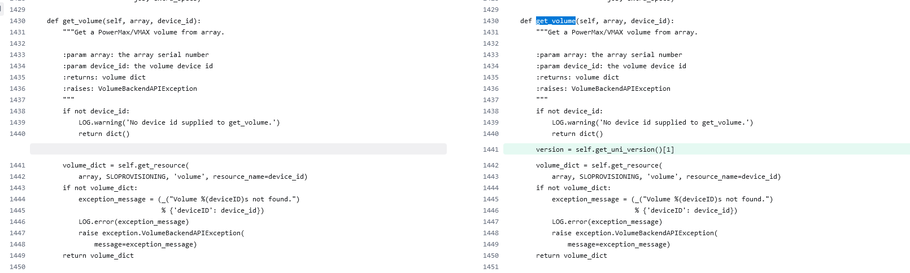The width and height of the screenshot is (910, 273).
Task: Click ':param array: the array serial number' in left pane
Action: (x=136, y=55)
